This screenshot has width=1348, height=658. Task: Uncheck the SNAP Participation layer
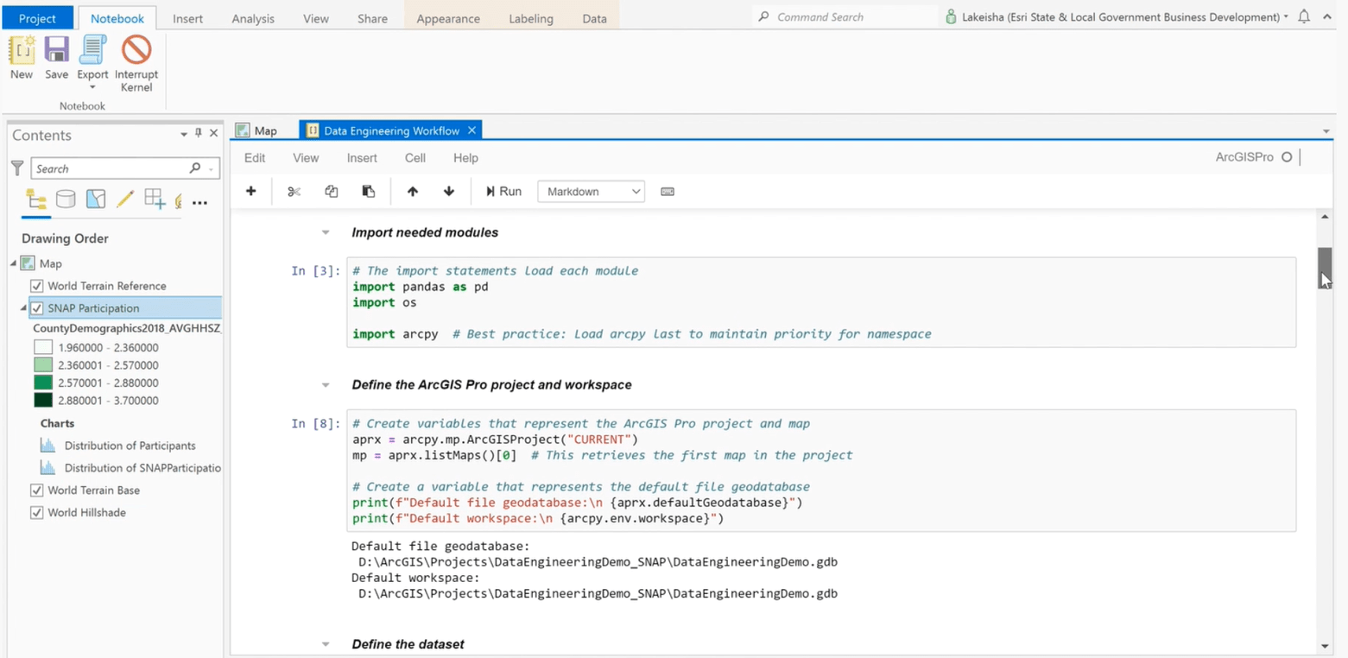(35, 307)
